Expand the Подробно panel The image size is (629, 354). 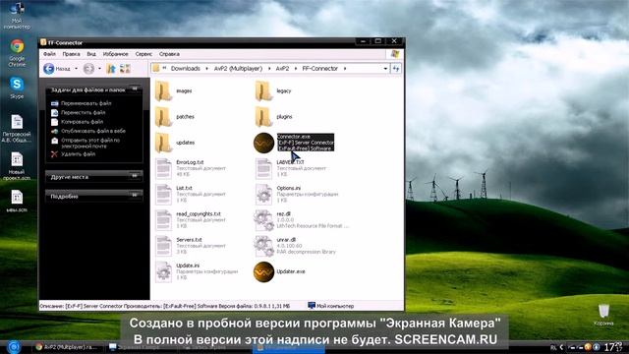coord(135,196)
